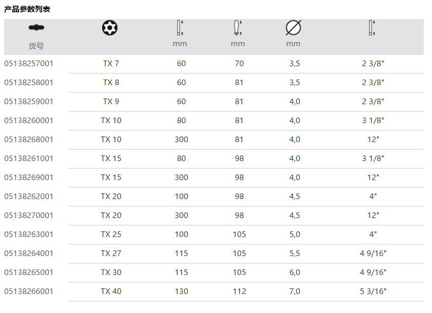The width and height of the screenshot is (432, 313).
Task: Open item number 05138257001
Action: coord(29,64)
